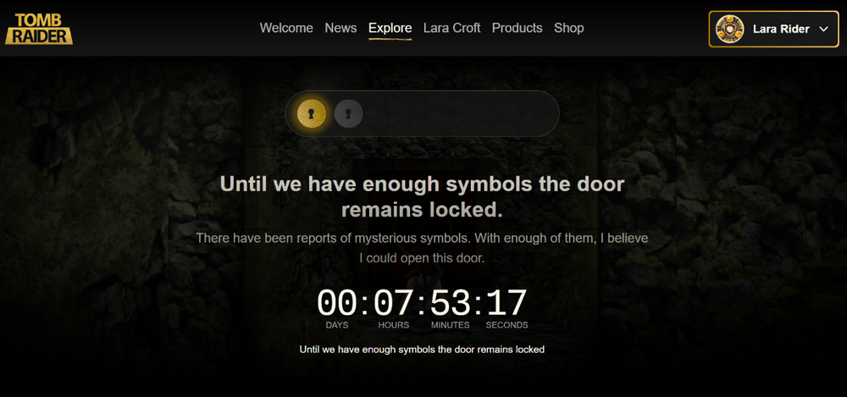847x397 pixels.
Task: Click the large door remains locked headline
Action: pos(422,196)
